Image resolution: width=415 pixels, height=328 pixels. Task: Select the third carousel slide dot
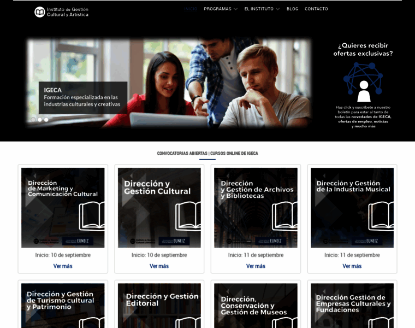pos(46,120)
